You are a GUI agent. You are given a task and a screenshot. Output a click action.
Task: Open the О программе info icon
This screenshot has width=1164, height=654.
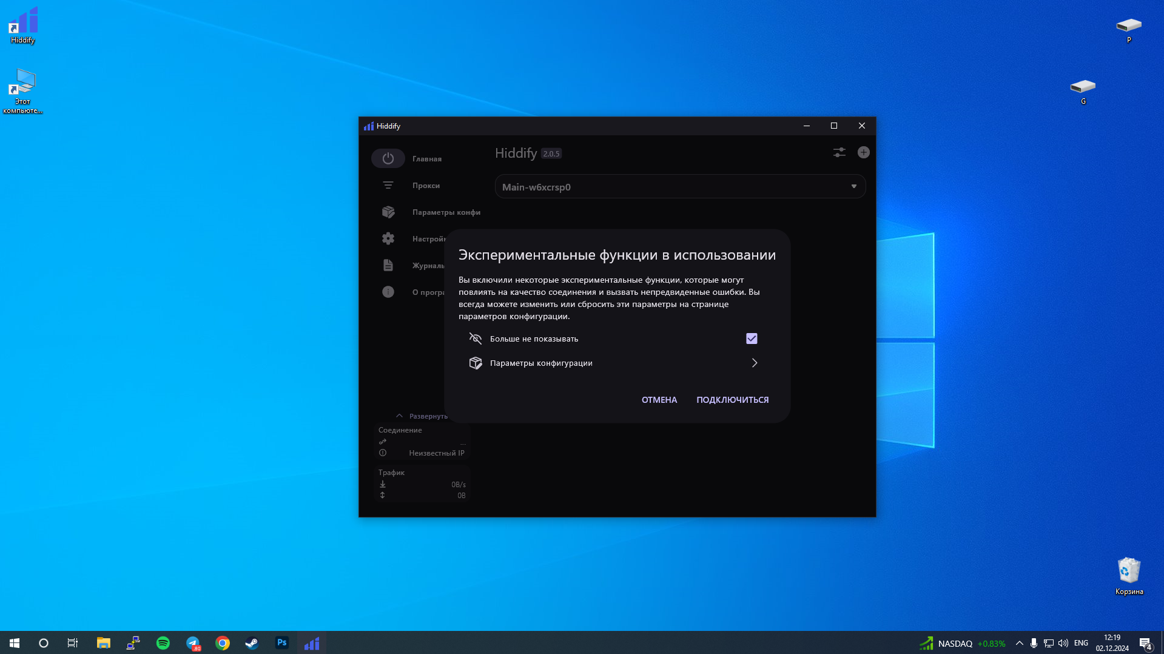pos(388,292)
